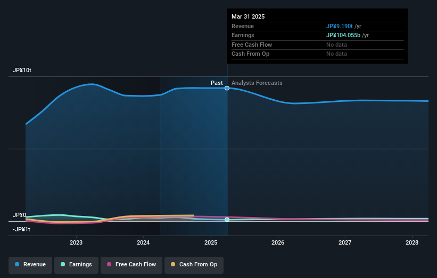This screenshot has height=278, width=437.
Task: Toggle the Free Cash Flow legend button
Action: (x=131, y=265)
